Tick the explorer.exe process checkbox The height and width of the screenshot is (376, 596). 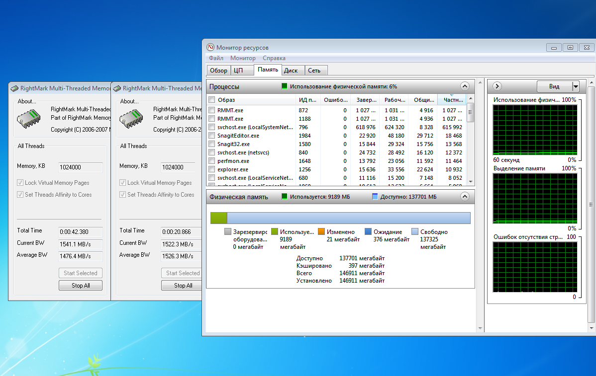point(212,169)
